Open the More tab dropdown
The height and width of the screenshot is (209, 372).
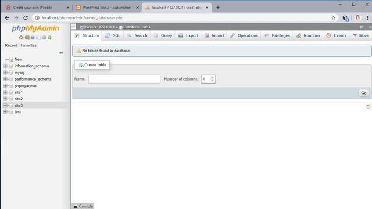(360, 35)
